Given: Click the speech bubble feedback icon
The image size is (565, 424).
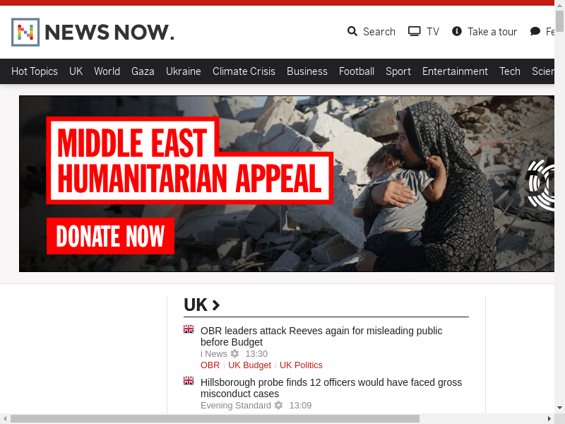Looking at the screenshot, I should pos(535,31).
